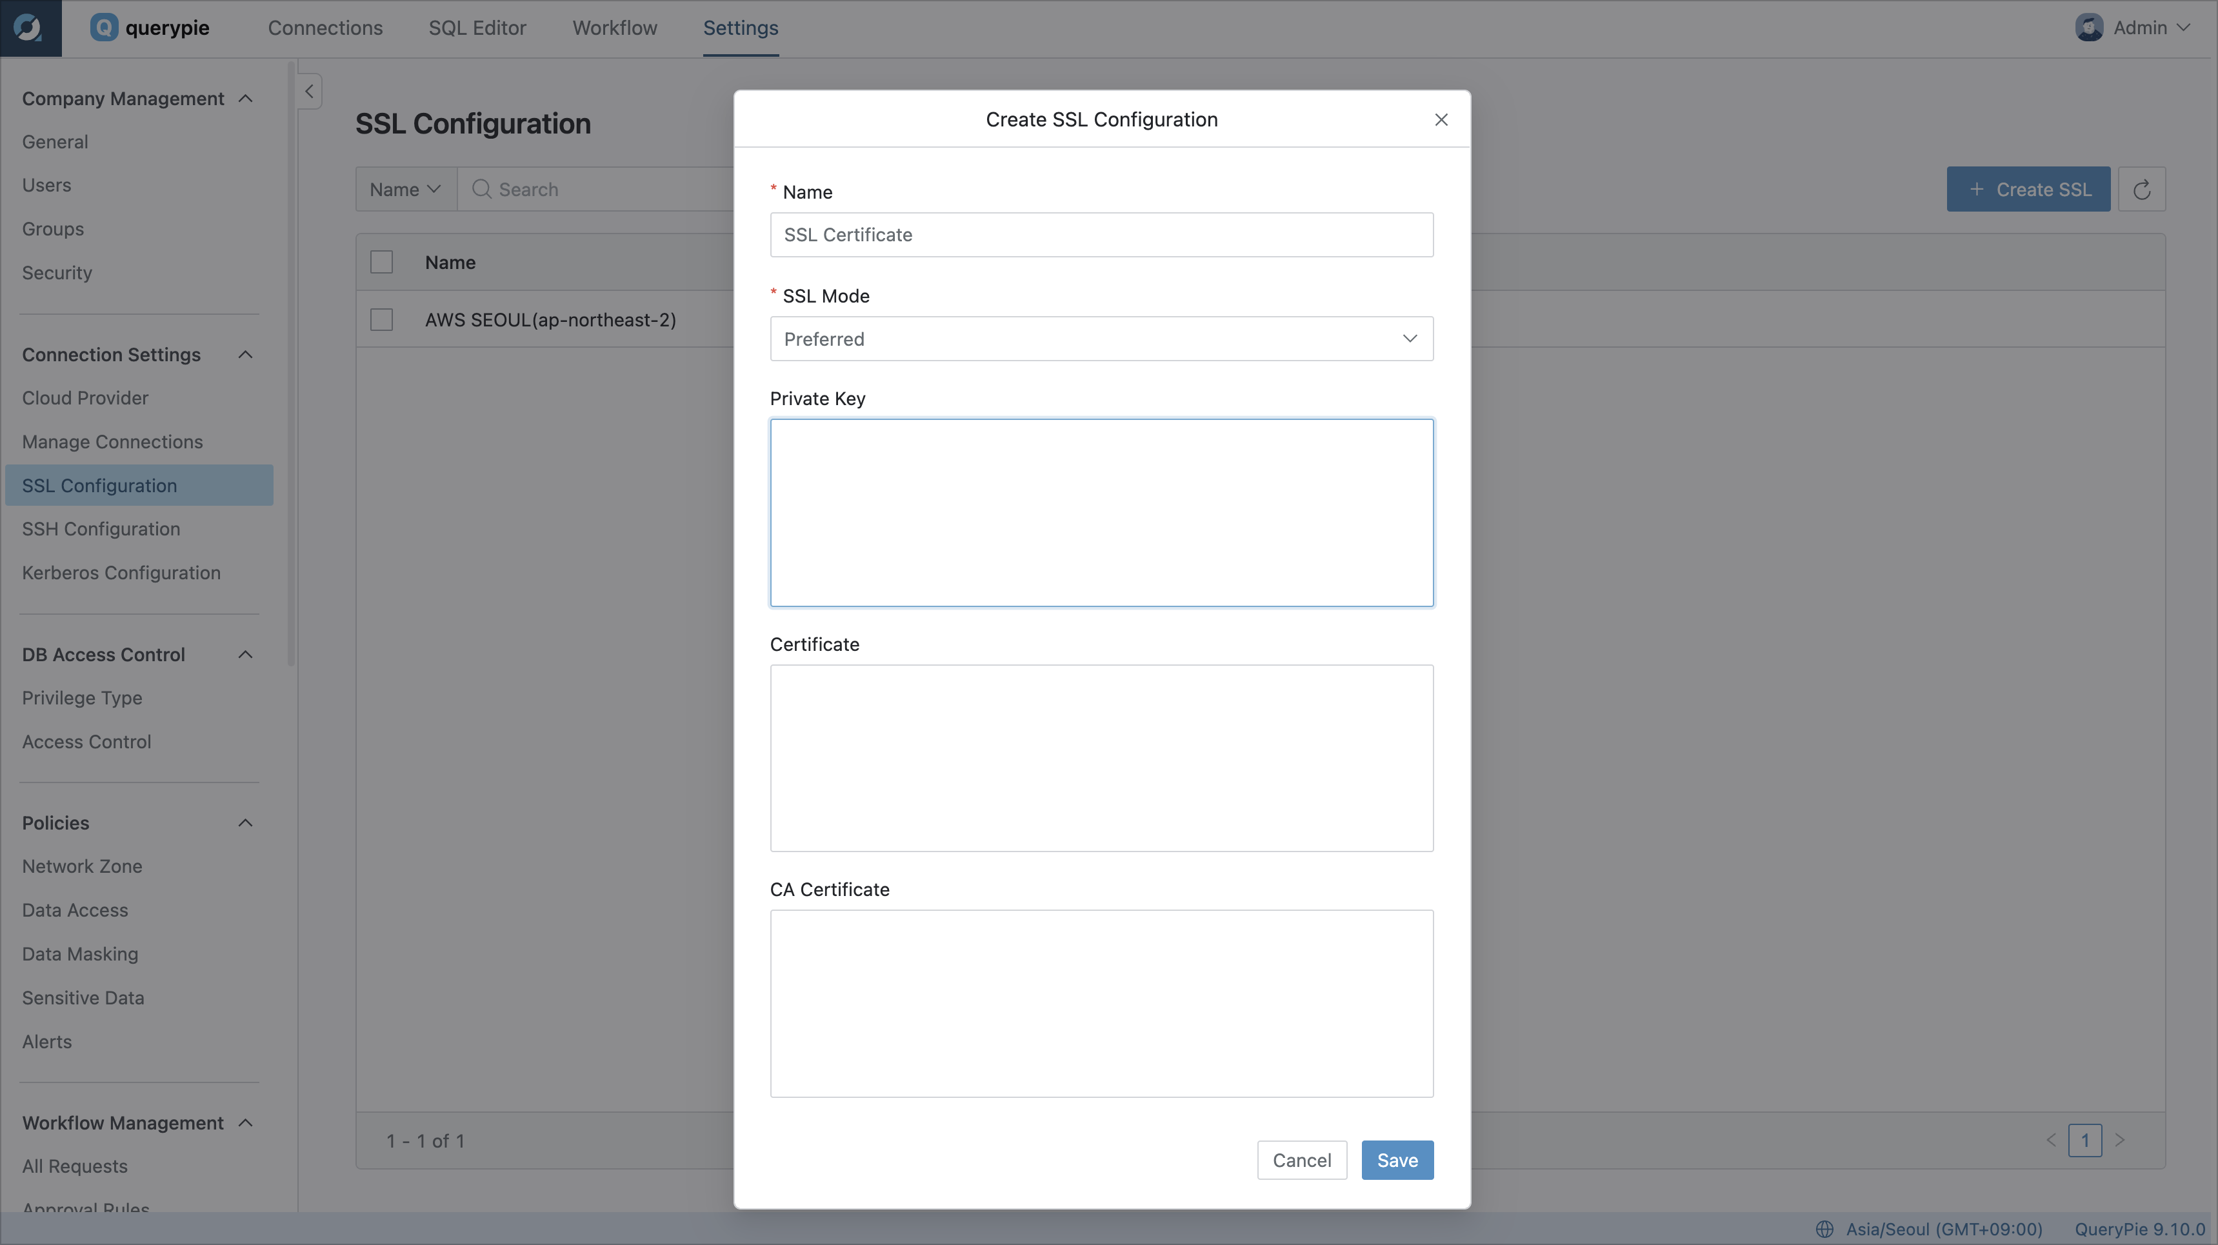The height and width of the screenshot is (1245, 2218).
Task: Click the Create SSL button
Action: (2028, 190)
